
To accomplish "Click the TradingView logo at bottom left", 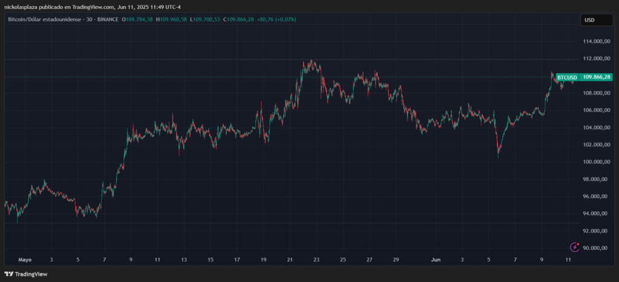I will click(x=25, y=274).
